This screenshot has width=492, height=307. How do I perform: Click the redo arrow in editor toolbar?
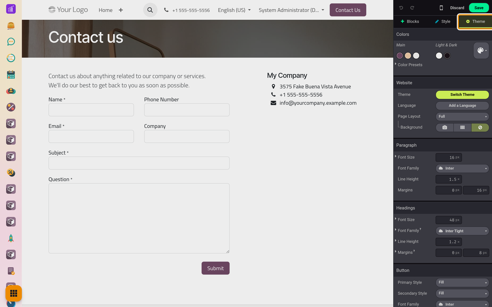412,8
